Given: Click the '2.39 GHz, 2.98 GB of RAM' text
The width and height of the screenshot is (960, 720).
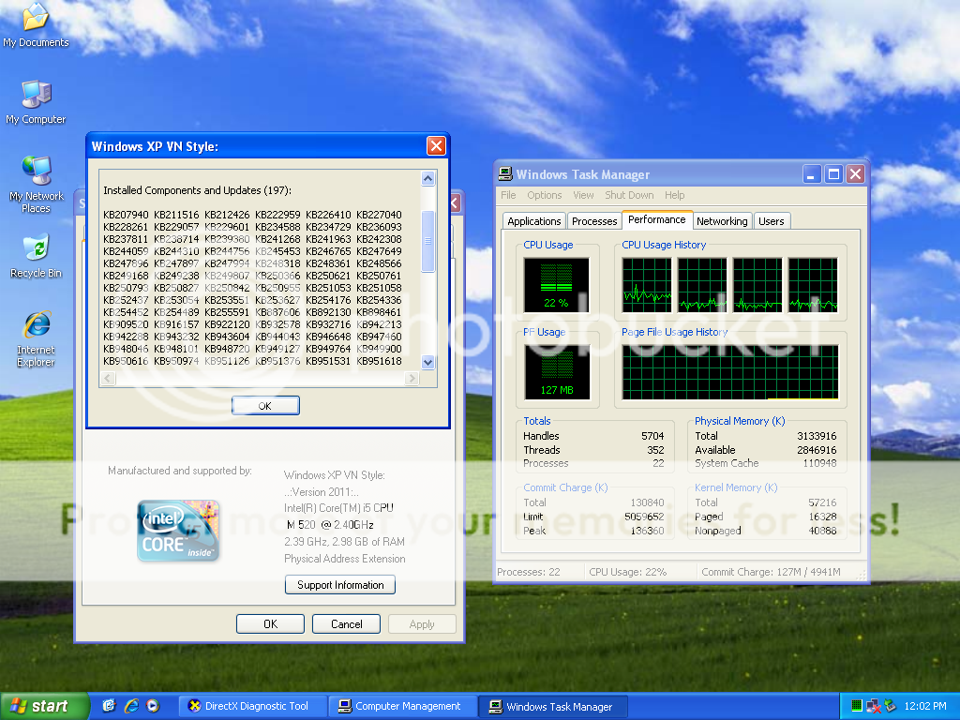Looking at the screenshot, I should (x=344, y=542).
